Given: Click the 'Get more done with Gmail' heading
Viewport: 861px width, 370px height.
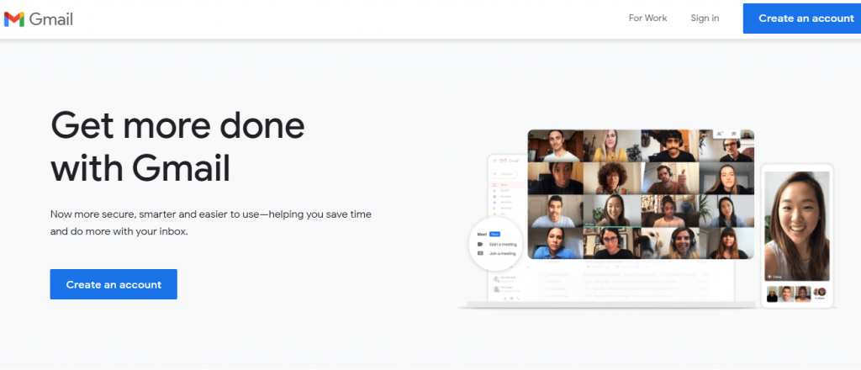Looking at the screenshot, I should coord(177,146).
